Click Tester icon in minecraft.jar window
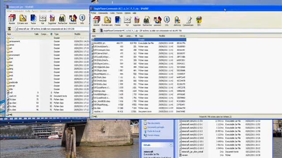Viewport: 282px width, 158px height. tap(33, 19)
